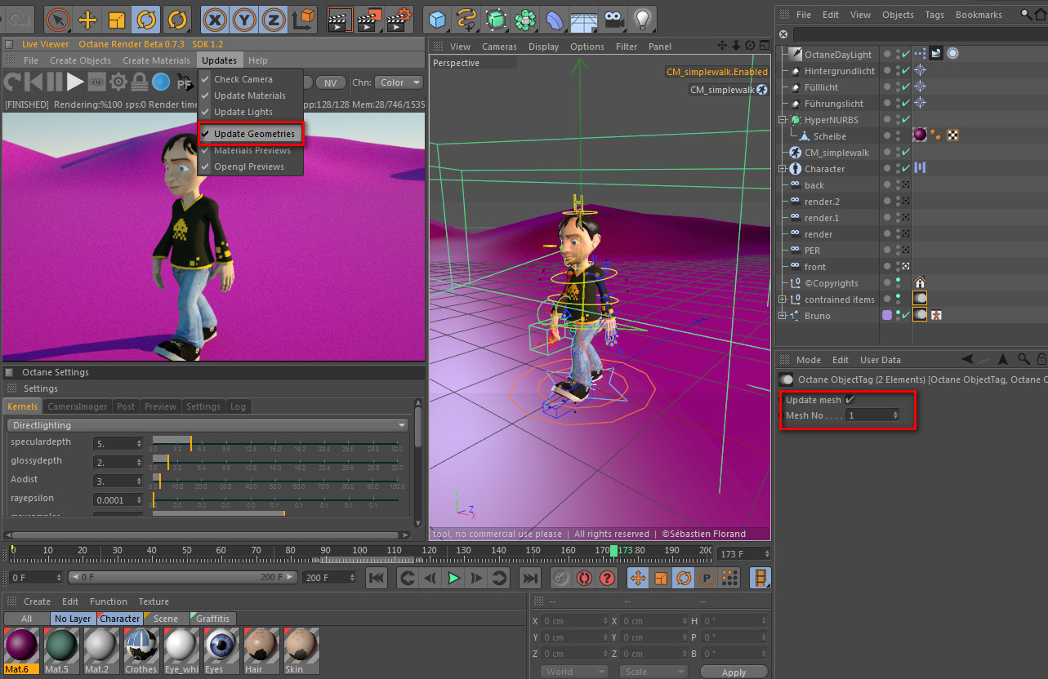Select the Live Selection arrow tool
The height and width of the screenshot is (679, 1048).
tap(57, 18)
